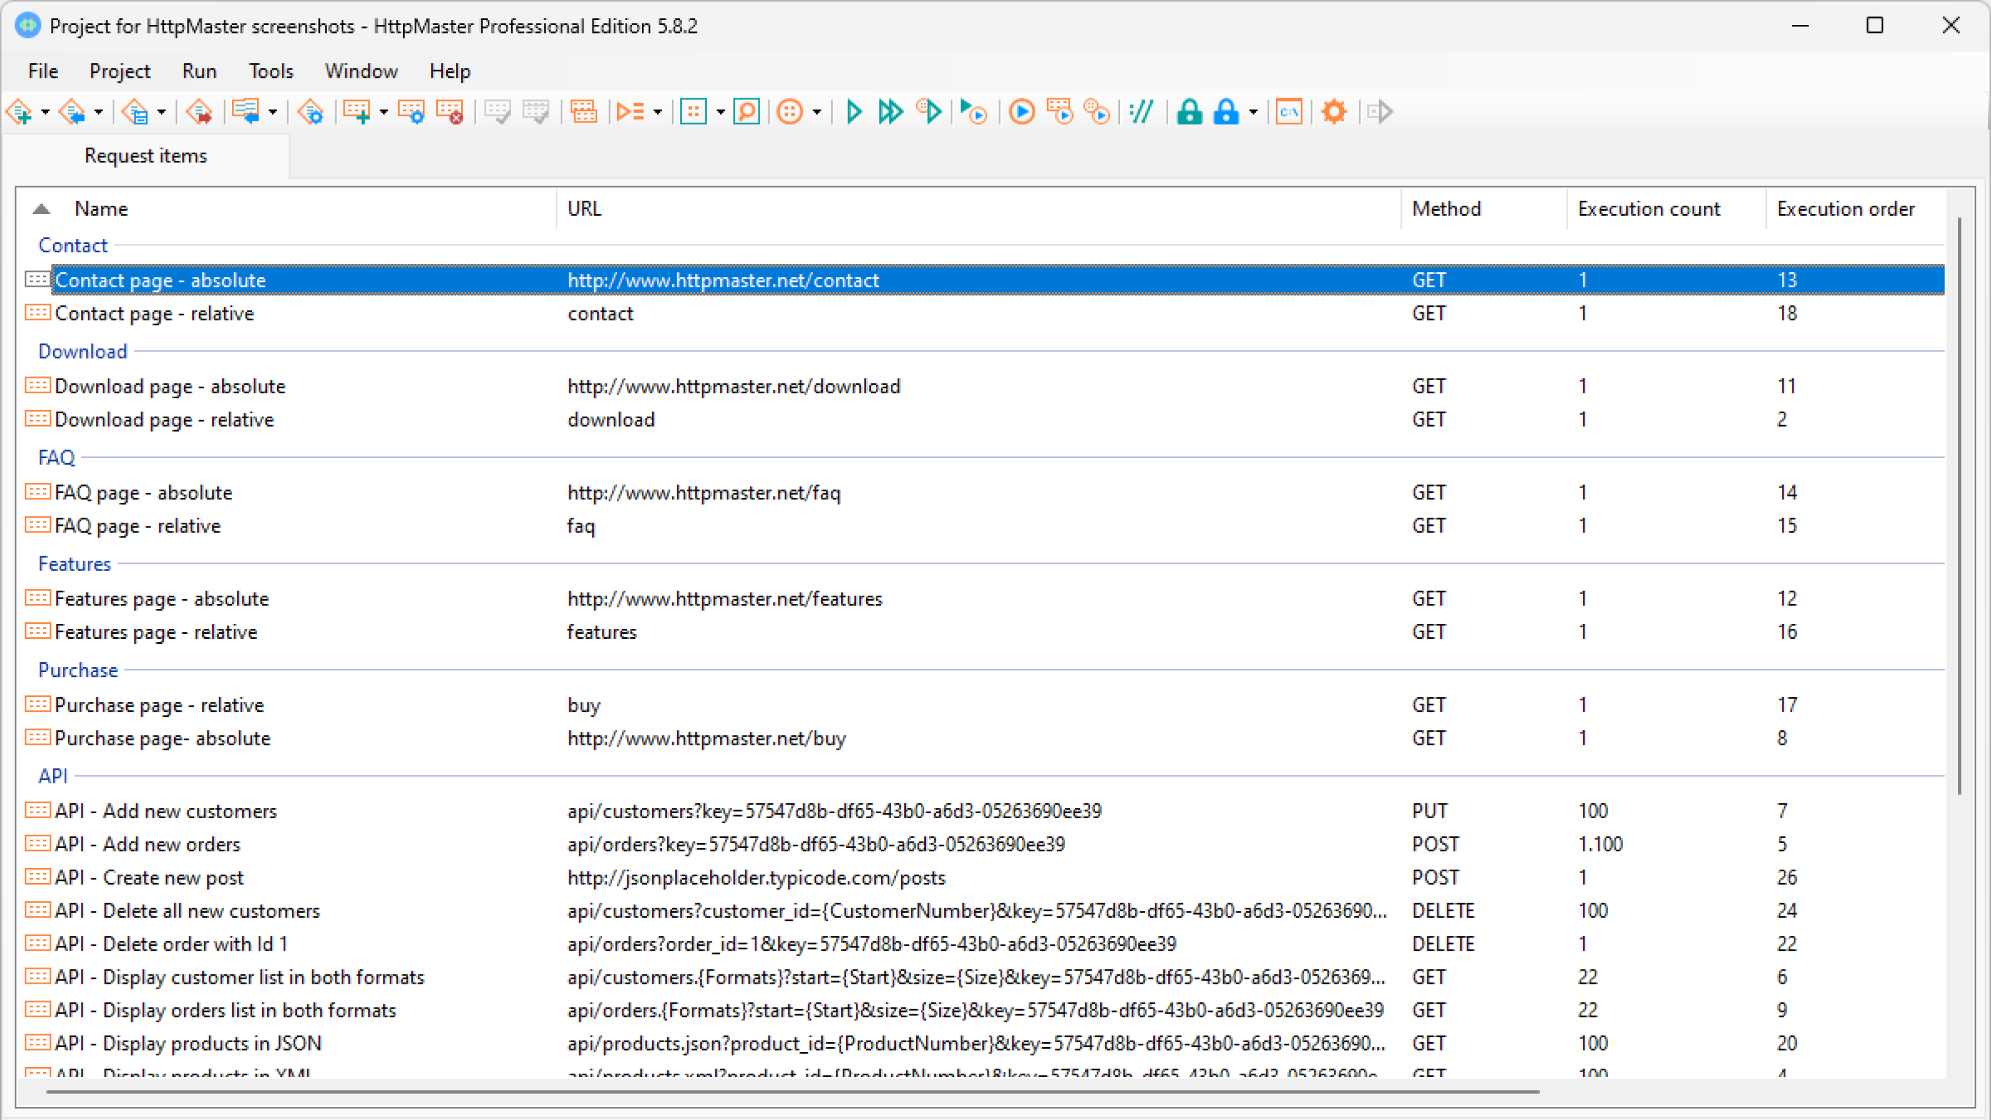The image size is (1991, 1120).
Task: Select the fast-forward execute icon
Action: [x=890, y=112]
